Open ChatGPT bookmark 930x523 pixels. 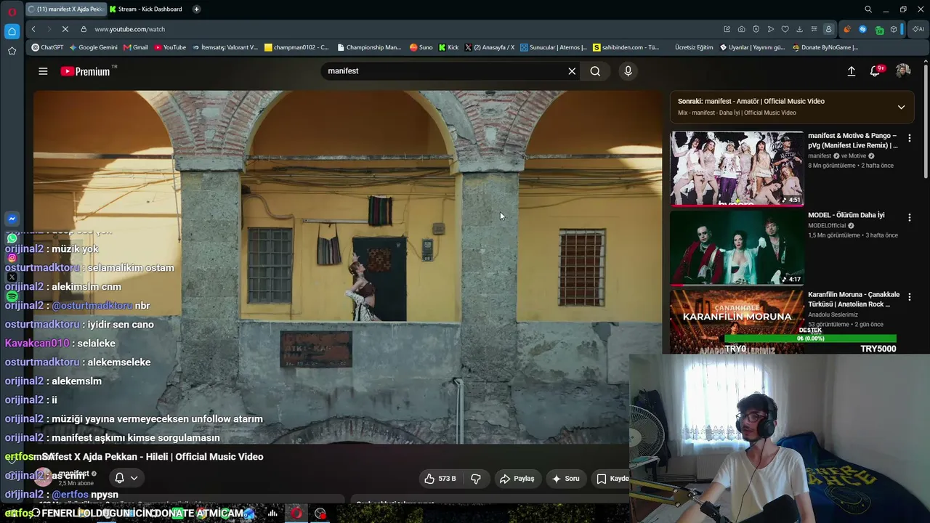click(x=47, y=47)
